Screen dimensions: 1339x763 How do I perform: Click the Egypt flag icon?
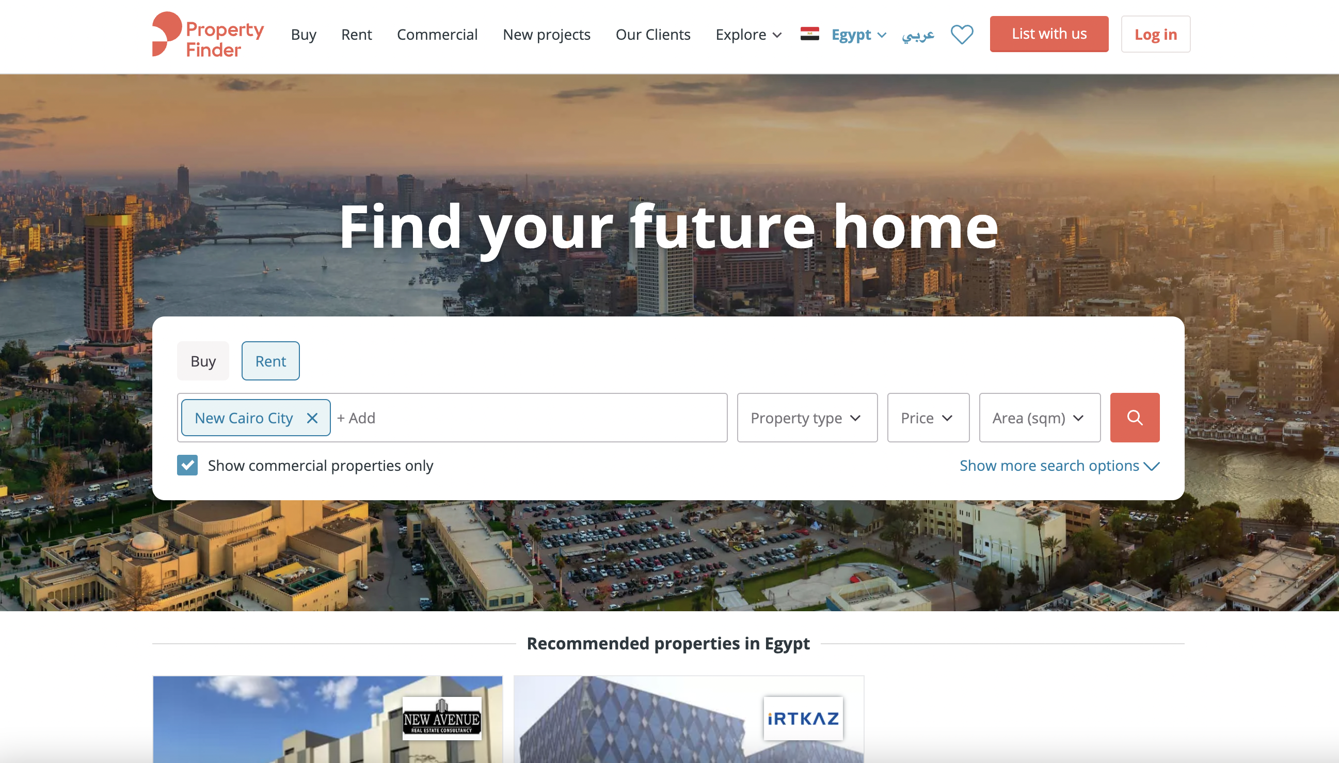point(809,34)
